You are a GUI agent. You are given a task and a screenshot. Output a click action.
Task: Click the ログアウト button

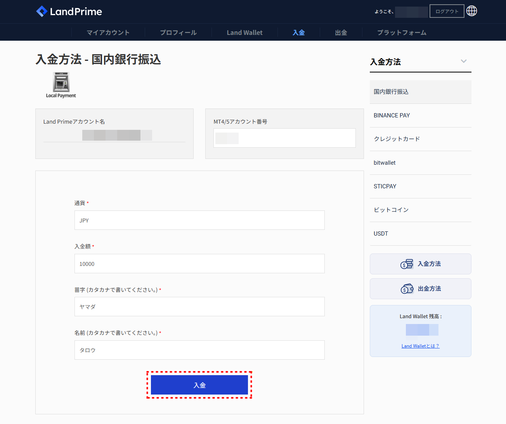447,11
